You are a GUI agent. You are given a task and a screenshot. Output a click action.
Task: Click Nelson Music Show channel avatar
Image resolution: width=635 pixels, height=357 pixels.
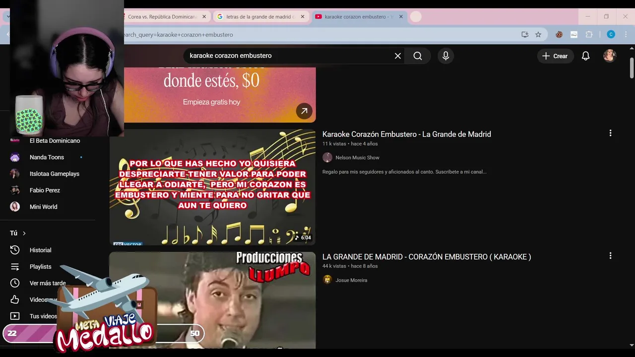[327, 158]
